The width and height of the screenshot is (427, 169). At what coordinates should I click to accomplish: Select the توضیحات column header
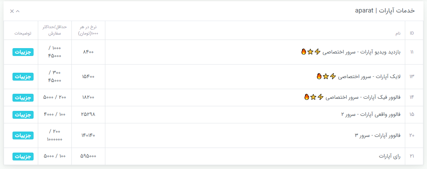[23, 34]
